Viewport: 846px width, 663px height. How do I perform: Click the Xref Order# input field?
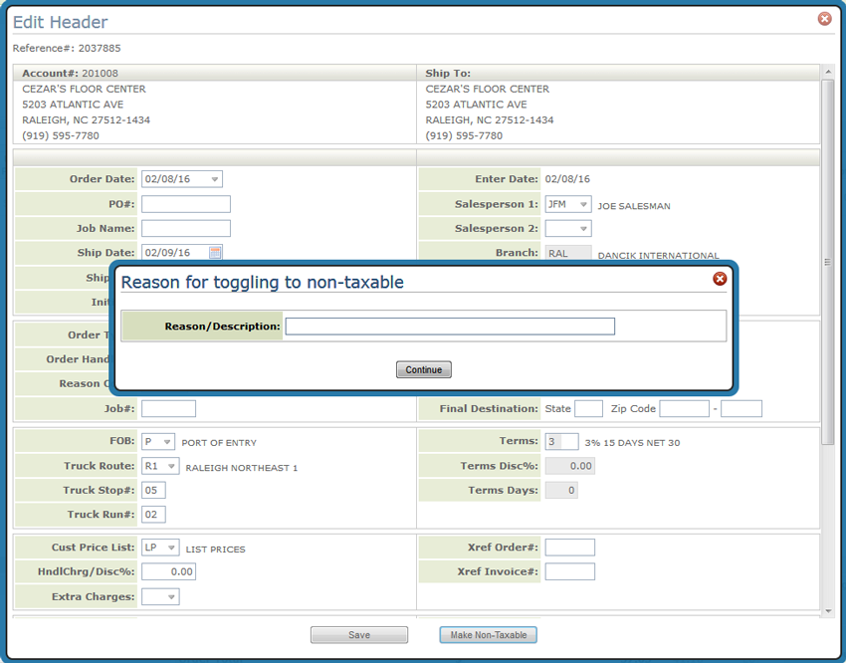click(x=569, y=548)
